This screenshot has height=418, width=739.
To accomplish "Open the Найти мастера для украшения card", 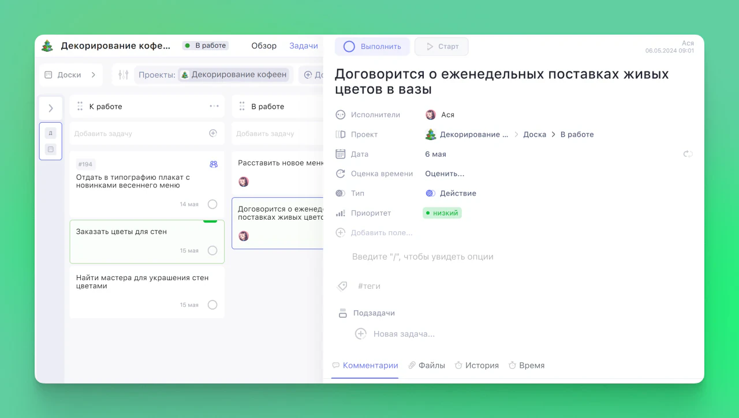I will pyautogui.click(x=147, y=291).
